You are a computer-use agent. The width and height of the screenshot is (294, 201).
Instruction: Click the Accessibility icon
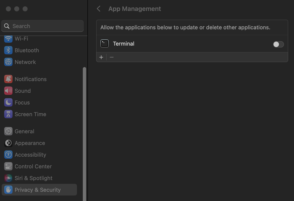click(x=8, y=155)
